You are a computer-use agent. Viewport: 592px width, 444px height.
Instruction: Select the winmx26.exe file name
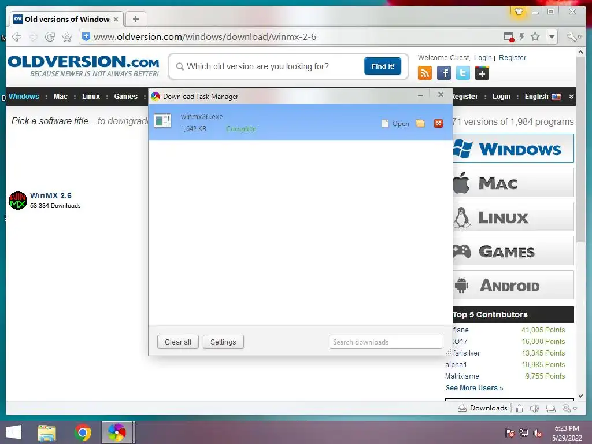click(202, 117)
